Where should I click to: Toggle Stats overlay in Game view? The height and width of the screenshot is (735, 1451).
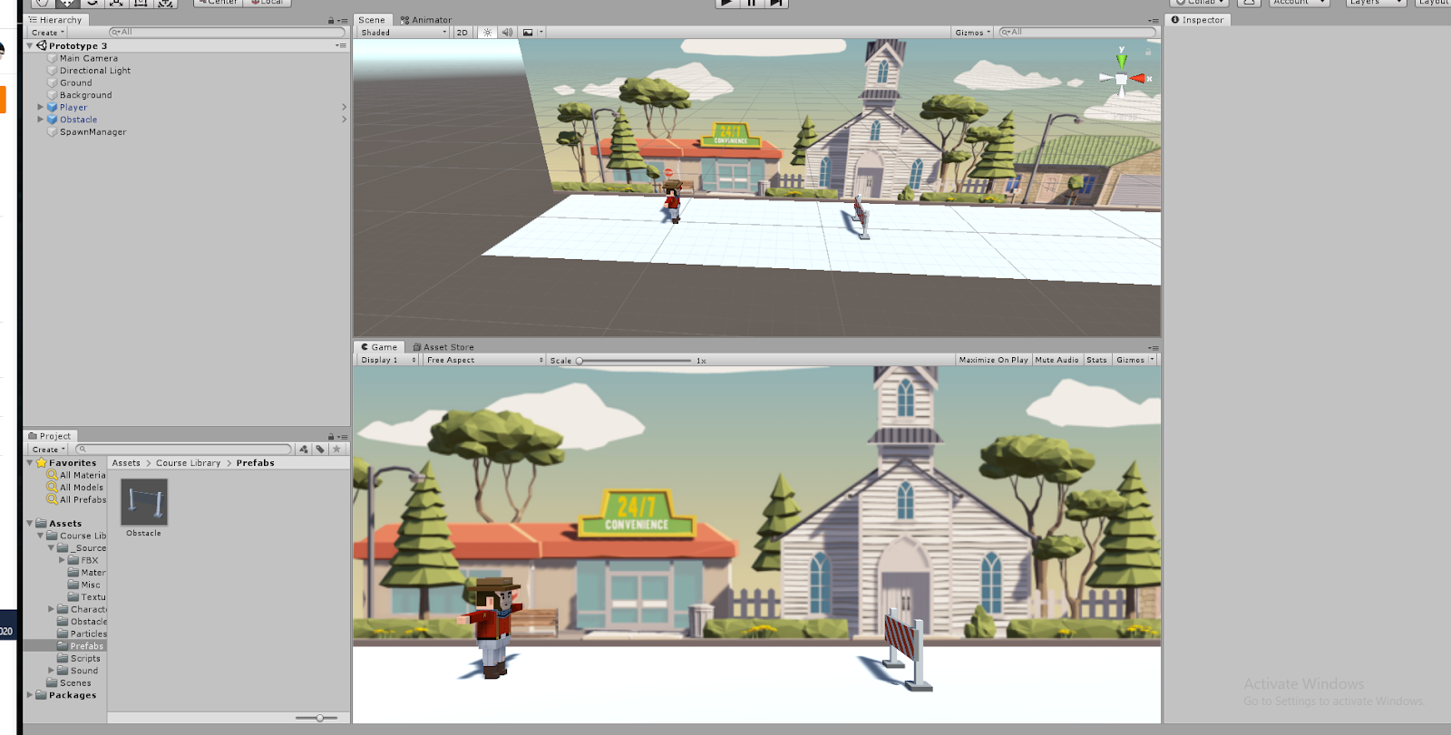click(x=1097, y=360)
